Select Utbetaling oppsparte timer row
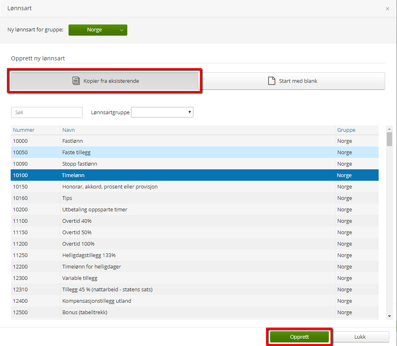This screenshot has height=346, width=397. 195,210
